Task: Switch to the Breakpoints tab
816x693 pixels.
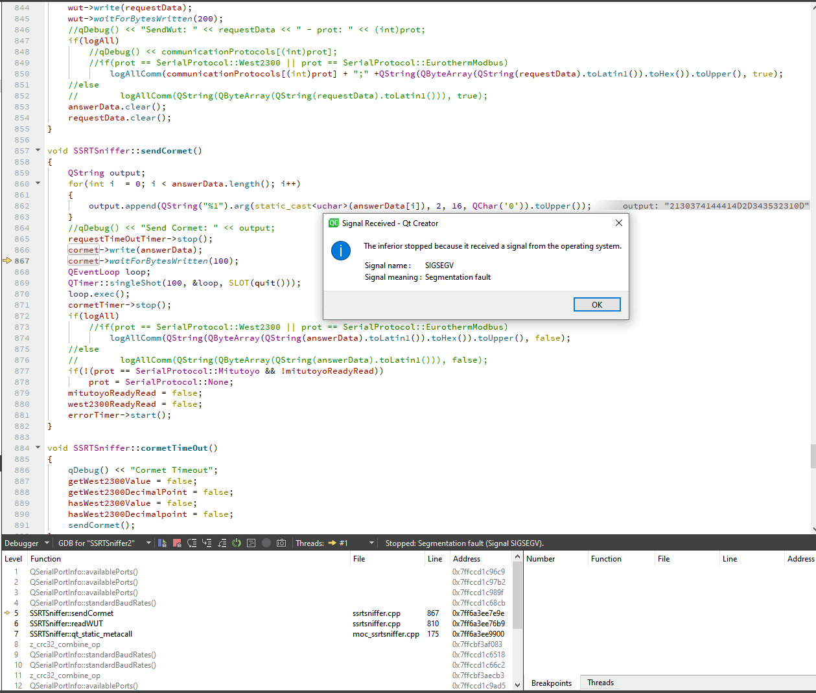Action: 552,683
